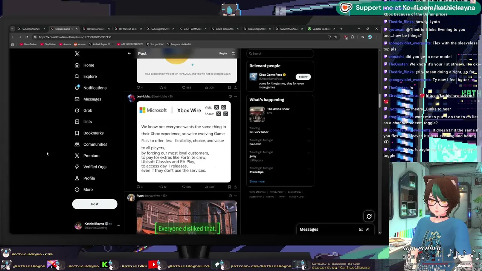482x271 pixels.
Task: Click Reply in the Post header
Action: 223,53
